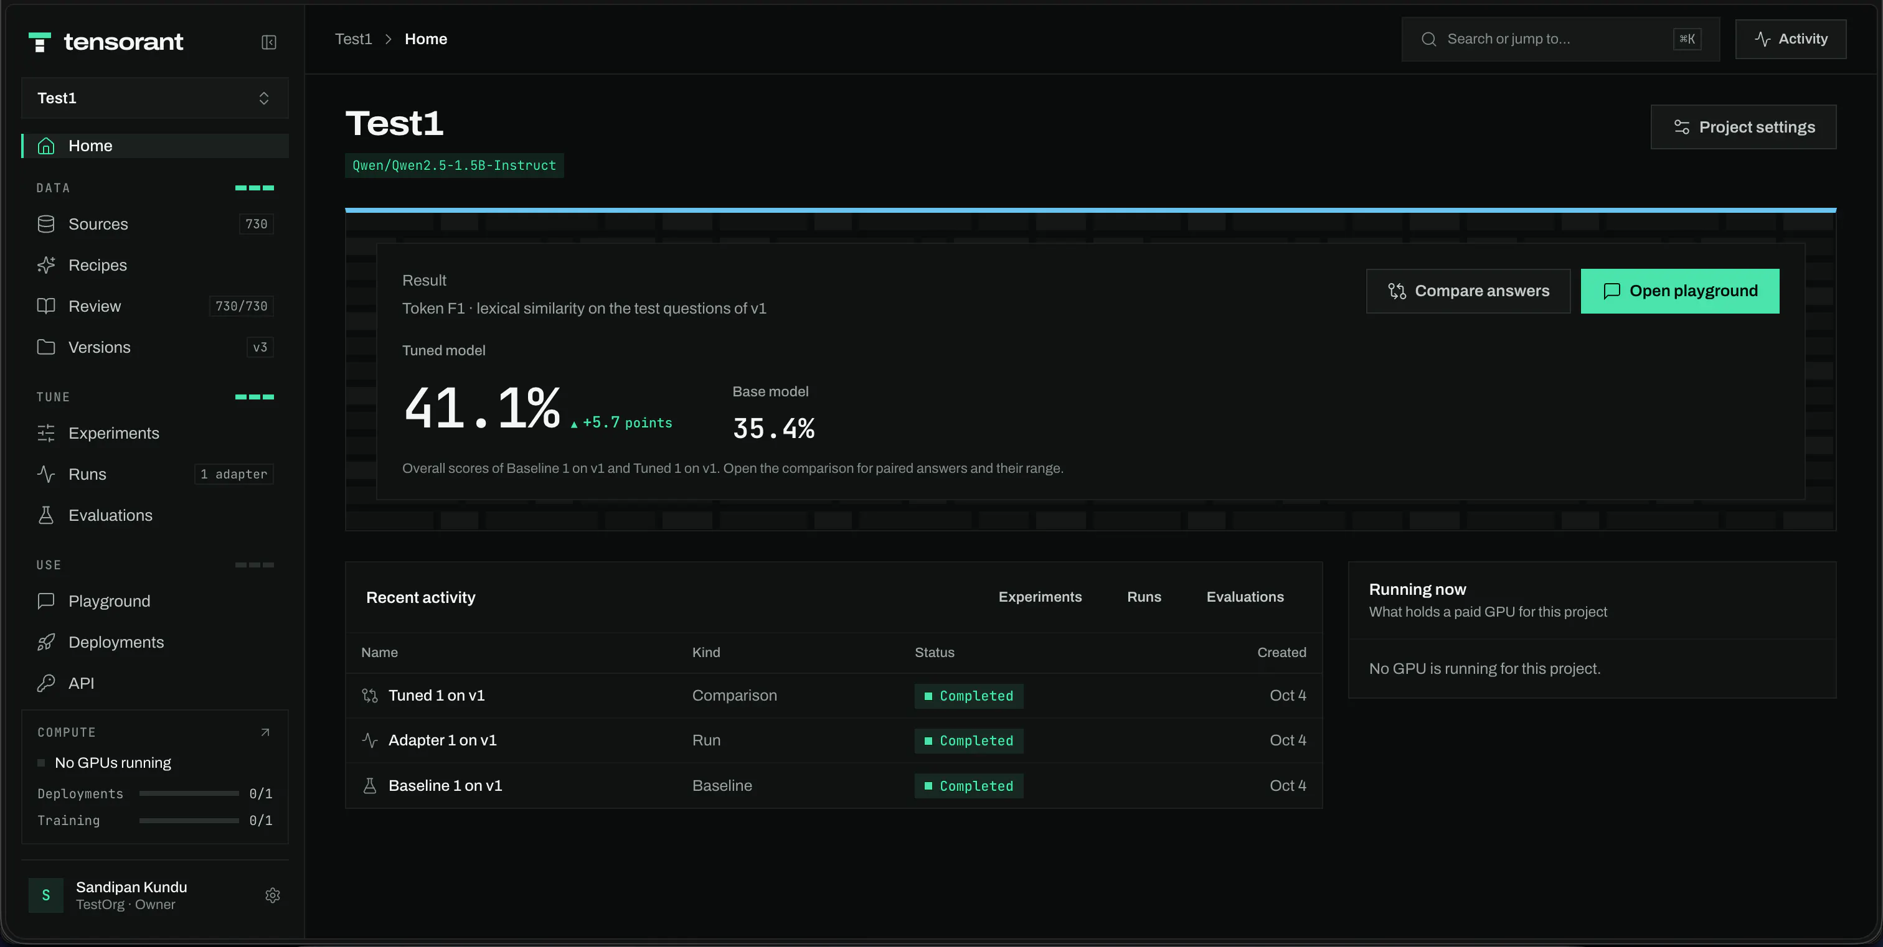
Task: Open the Adapter 1 on v1 row
Action: 833,740
